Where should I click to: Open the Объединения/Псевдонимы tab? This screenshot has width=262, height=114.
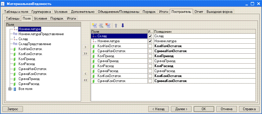pos(119,12)
